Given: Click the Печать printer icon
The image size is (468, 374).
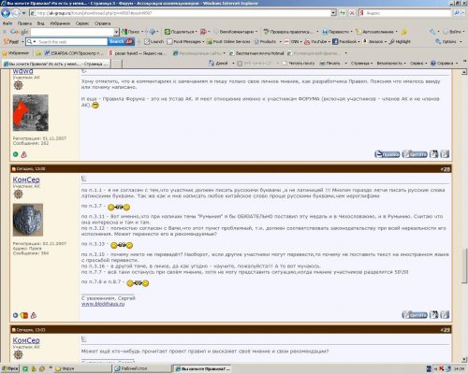Looking at the screenshot, I should point(322,64).
